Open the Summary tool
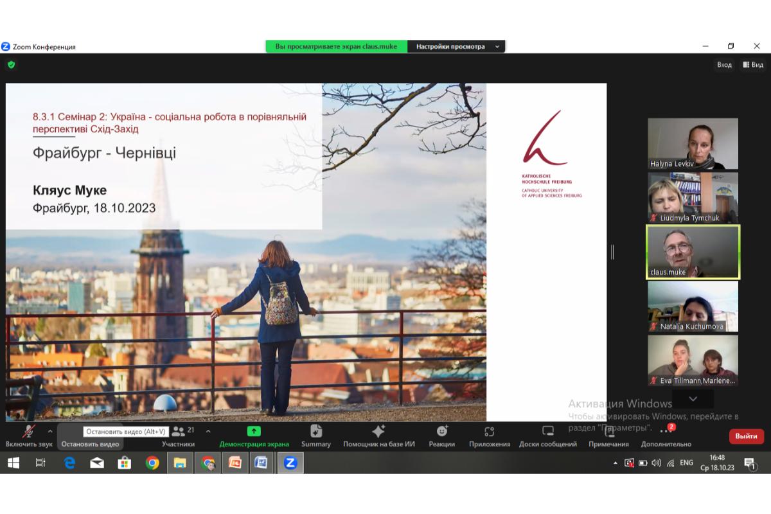771x514 pixels. point(316,436)
